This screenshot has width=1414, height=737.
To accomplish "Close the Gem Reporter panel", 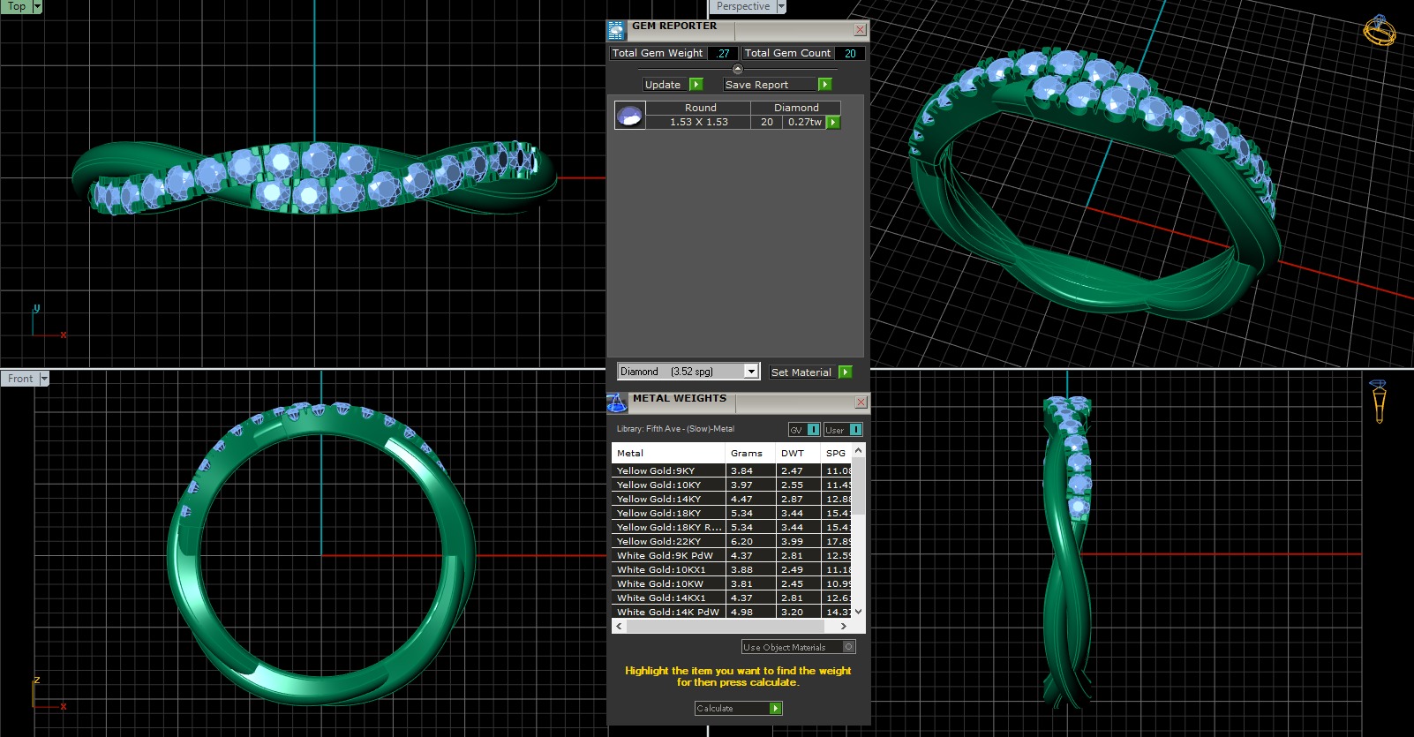I will pos(860,30).
